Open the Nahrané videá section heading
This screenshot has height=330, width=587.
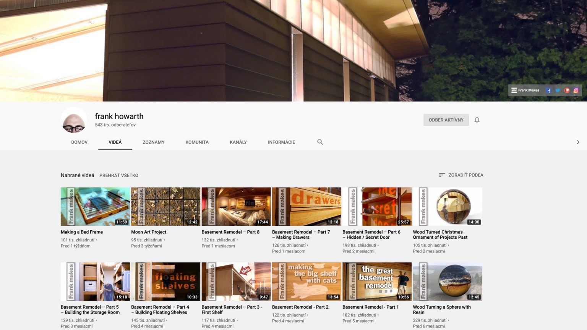point(77,175)
